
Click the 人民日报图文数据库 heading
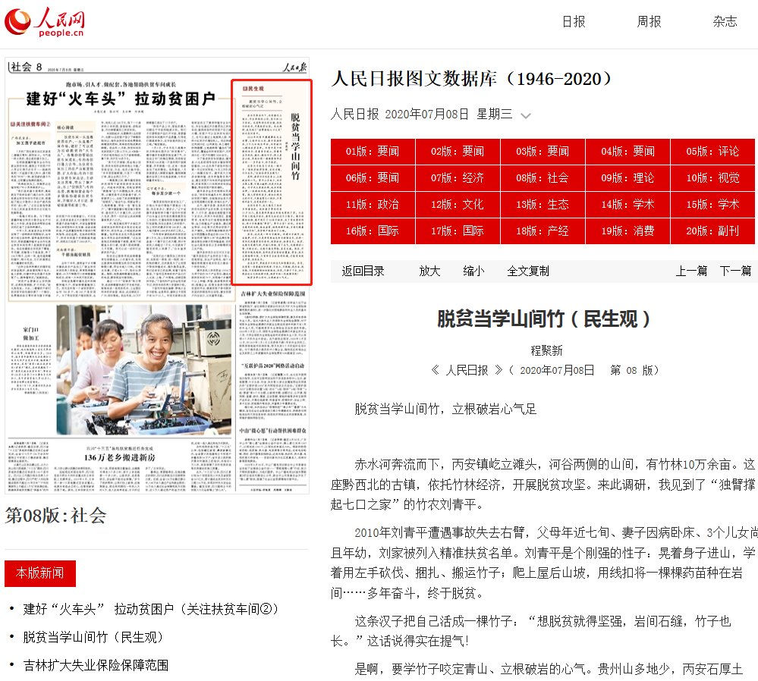tap(471, 79)
